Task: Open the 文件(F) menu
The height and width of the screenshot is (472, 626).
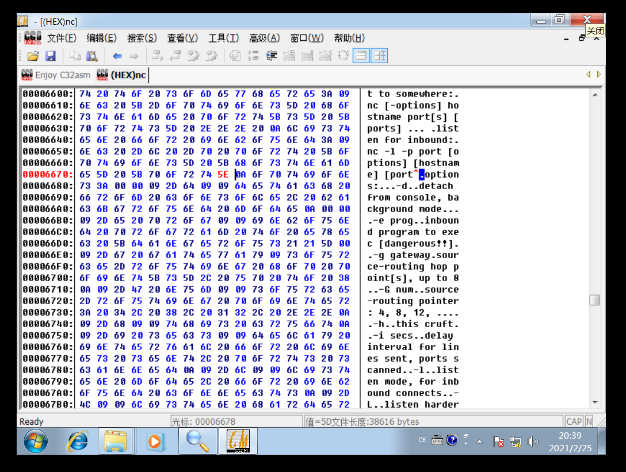Action: 62,38
